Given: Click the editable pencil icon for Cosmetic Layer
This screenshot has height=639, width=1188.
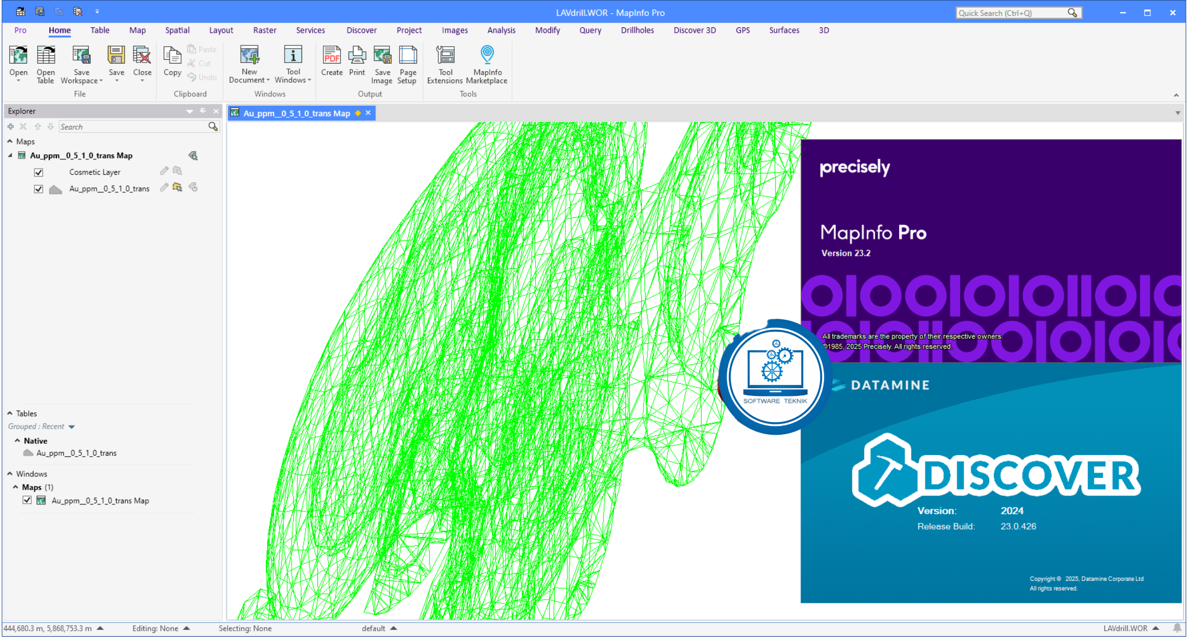Looking at the screenshot, I should pyautogui.click(x=164, y=171).
